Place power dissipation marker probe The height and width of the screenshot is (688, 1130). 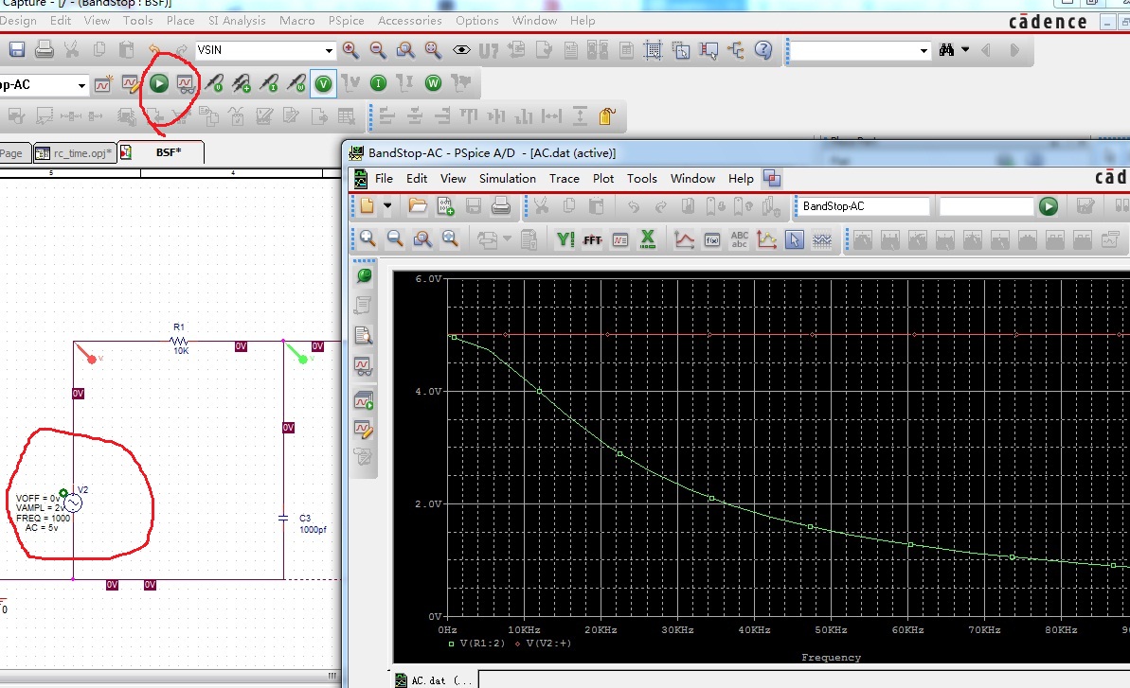coord(296,84)
